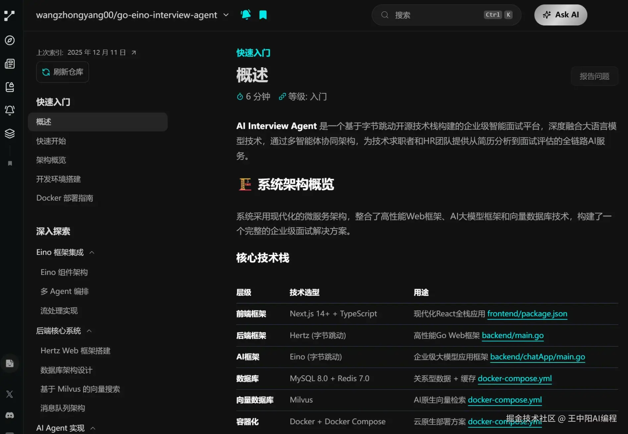Toggle the teal bell subscription icon in the header
Screen dimensions: 628x434
(246, 15)
